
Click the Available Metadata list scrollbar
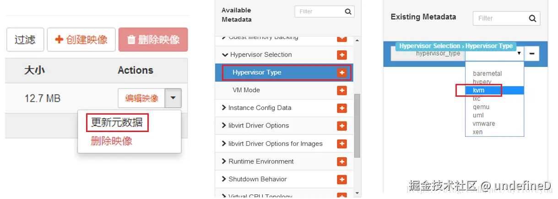click(x=358, y=124)
